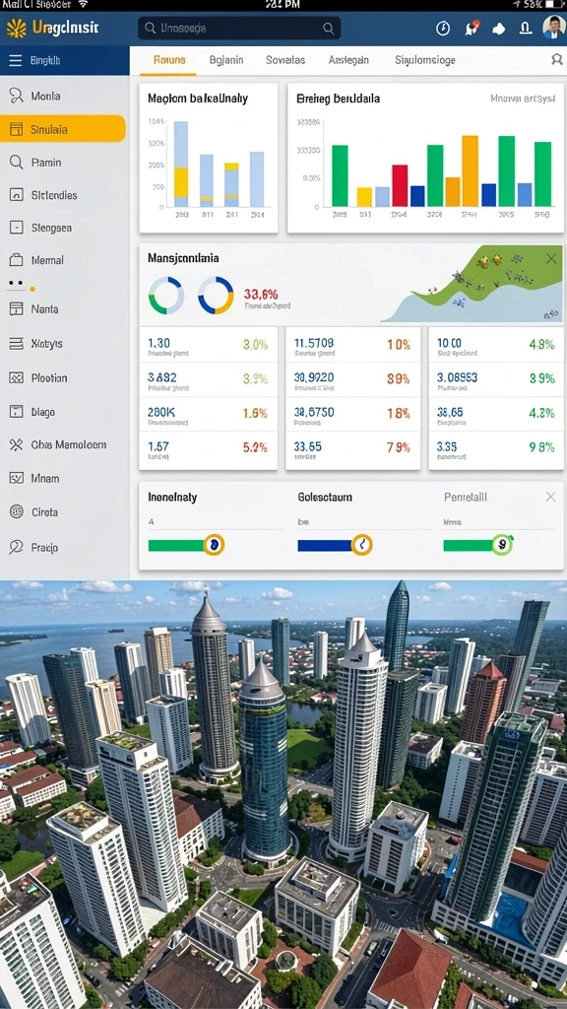The height and width of the screenshot is (1009, 567).
Task: Adjust the Inenelnaty slider knob
Action: (x=214, y=545)
